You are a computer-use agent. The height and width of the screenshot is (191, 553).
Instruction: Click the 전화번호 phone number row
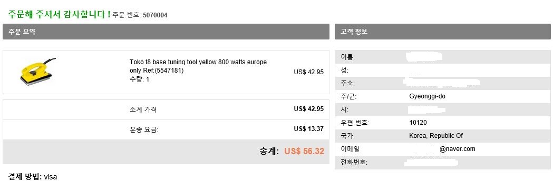tap(443, 163)
